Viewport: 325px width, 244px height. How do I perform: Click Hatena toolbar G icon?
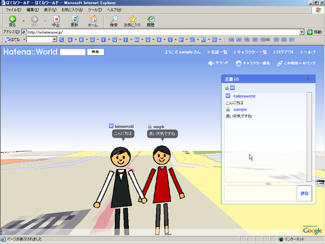115,40
